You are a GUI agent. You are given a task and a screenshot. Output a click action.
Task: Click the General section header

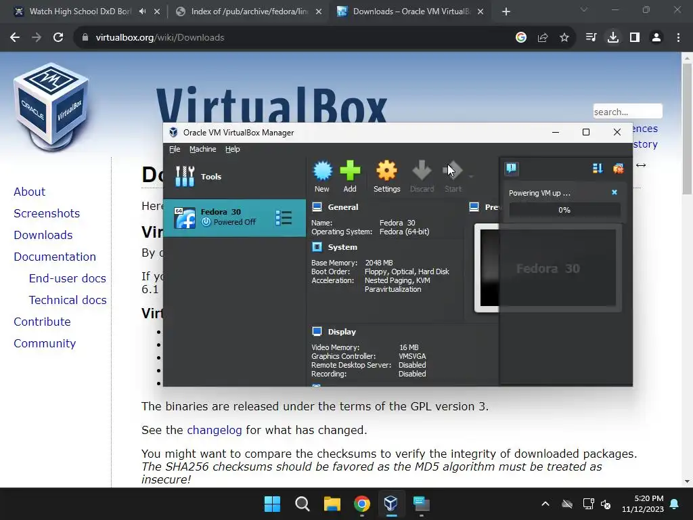pos(343,207)
